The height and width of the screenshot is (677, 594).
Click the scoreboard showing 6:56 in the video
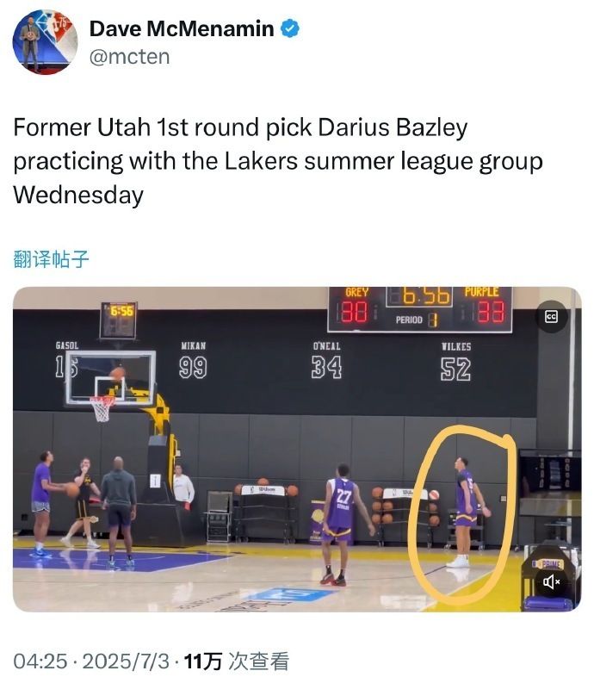pos(419,309)
